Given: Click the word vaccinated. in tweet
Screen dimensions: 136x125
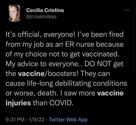Looking at the screenshot, I should [101, 54].
